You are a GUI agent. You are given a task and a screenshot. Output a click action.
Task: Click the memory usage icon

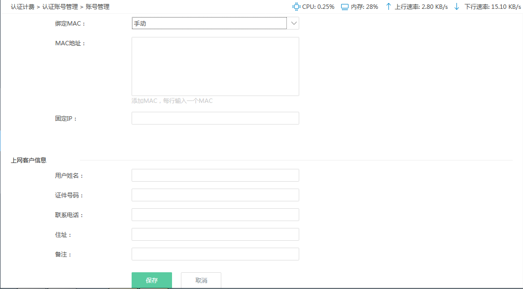(345, 7)
